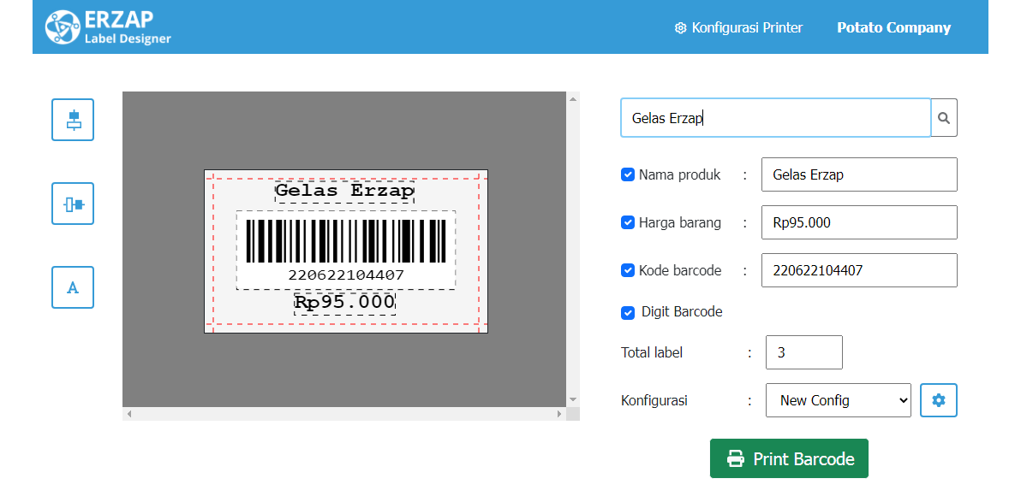
Task: Click the Digit Barcode label text
Action: click(x=682, y=312)
